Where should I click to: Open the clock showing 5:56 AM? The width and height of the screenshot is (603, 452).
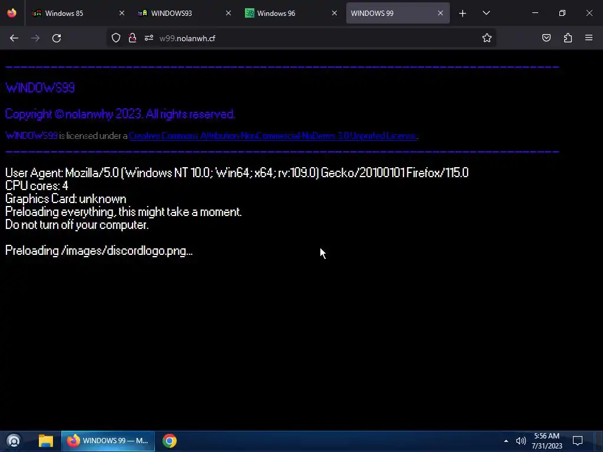pos(547,441)
